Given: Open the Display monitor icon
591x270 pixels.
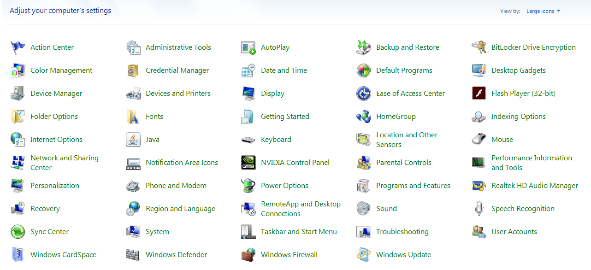Looking at the screenshot, I should click(x=248, y=94).
